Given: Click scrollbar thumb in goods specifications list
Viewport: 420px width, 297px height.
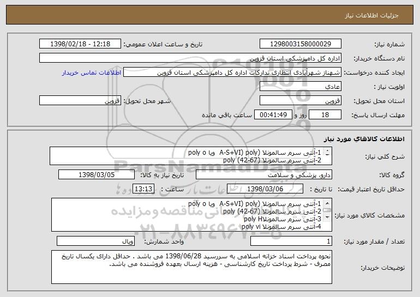Looking at the screenshot, I should [x=327, y=210].
